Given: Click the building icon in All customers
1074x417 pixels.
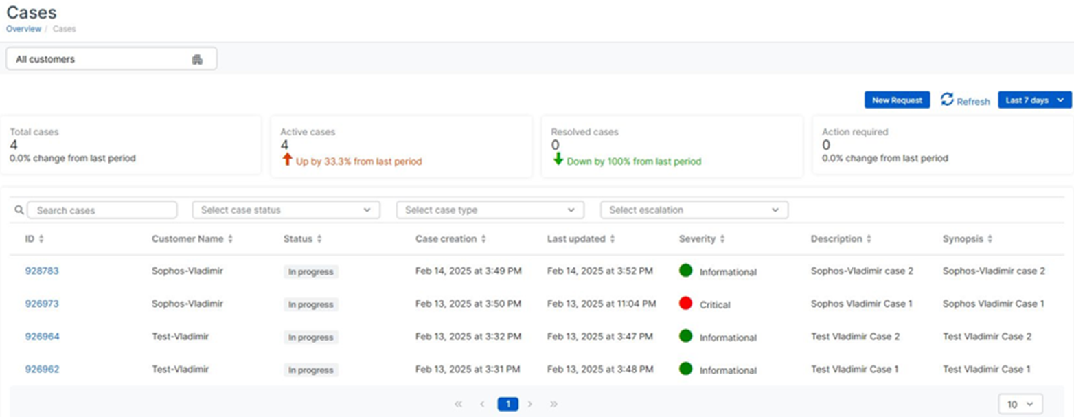Looking at the screenshot, I should (x=197, y=59).
